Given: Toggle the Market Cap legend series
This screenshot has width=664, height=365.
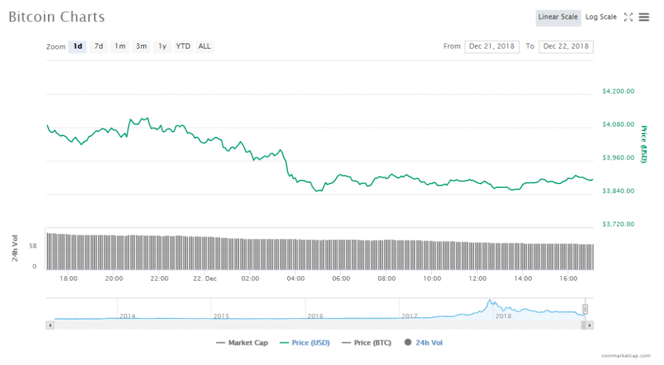Looking at the screenshot, I should click(x=243, y=342).
